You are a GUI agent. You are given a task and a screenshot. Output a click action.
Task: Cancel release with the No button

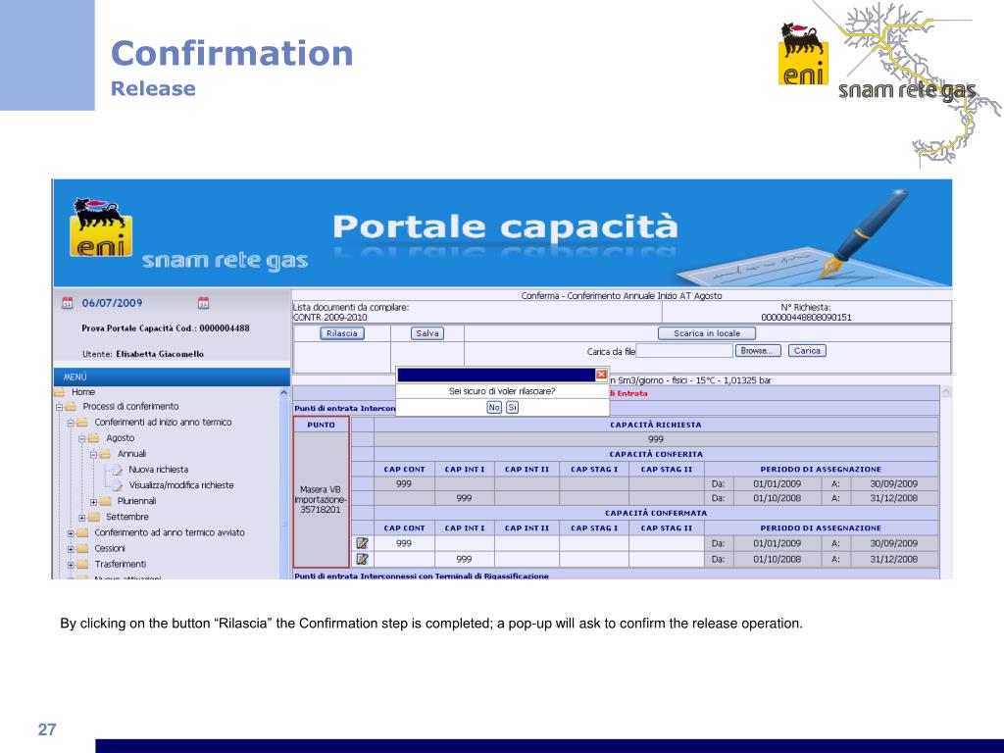pyautogui.click(x=494, y=407)
